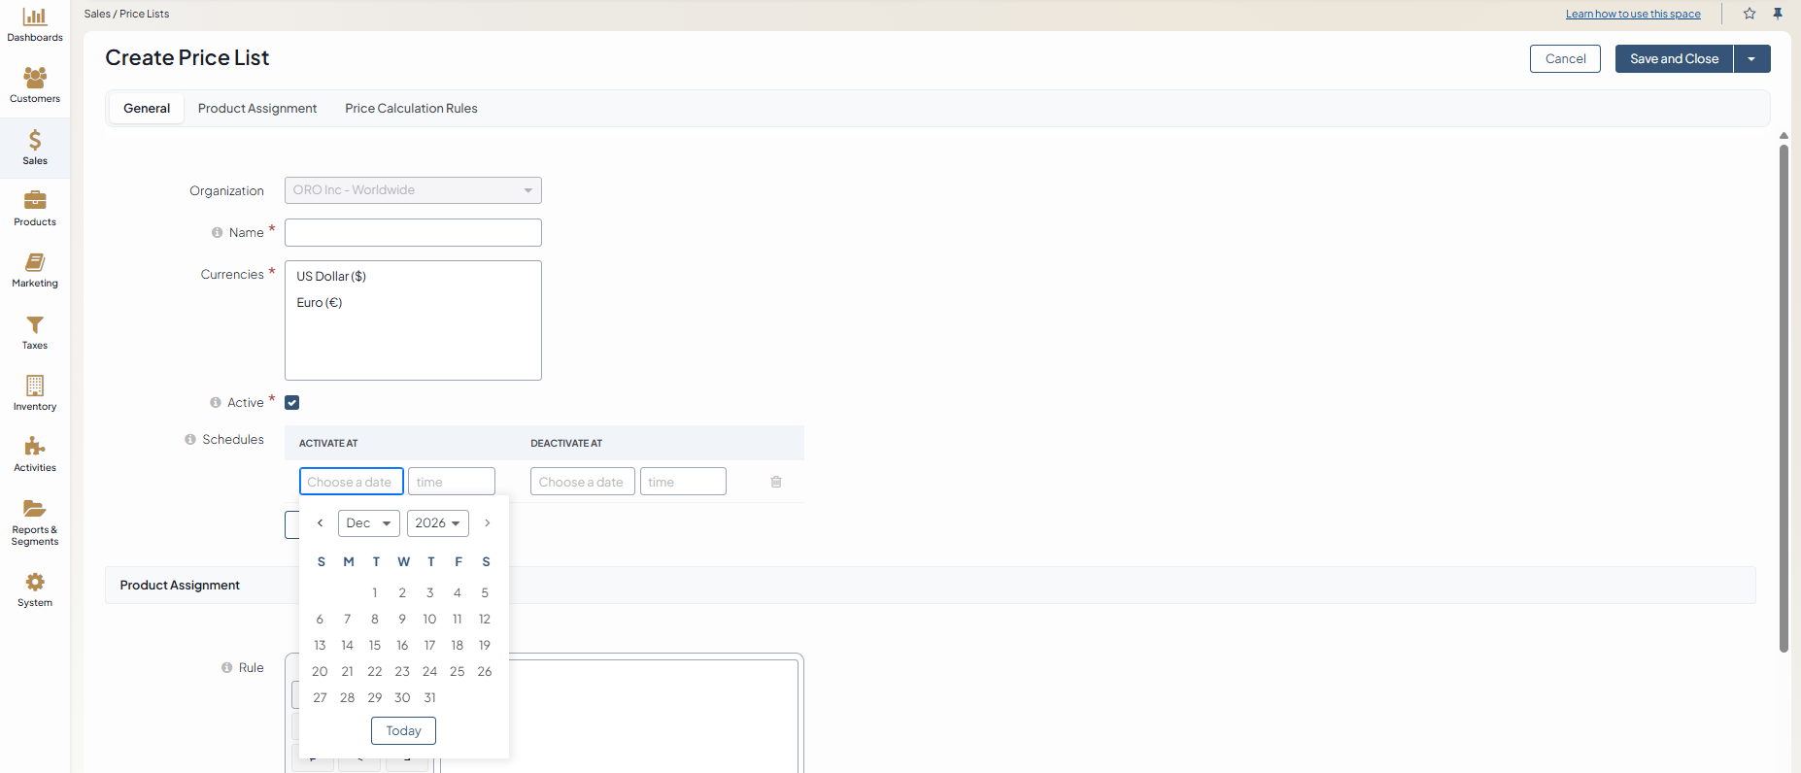Open the Activities puzzle icon
This screenshot has height=773, width=1801.
[35, 447]
